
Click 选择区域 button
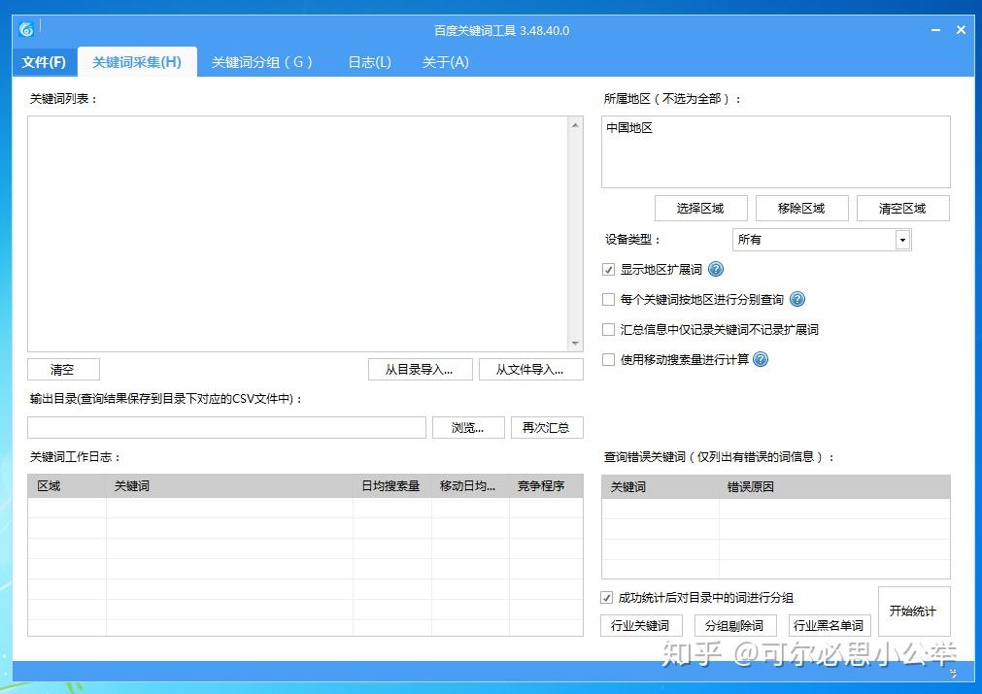(x=700, y=209)
